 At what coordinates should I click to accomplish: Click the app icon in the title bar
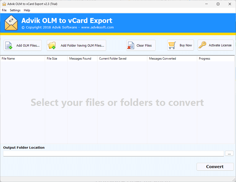coord(4,4)
